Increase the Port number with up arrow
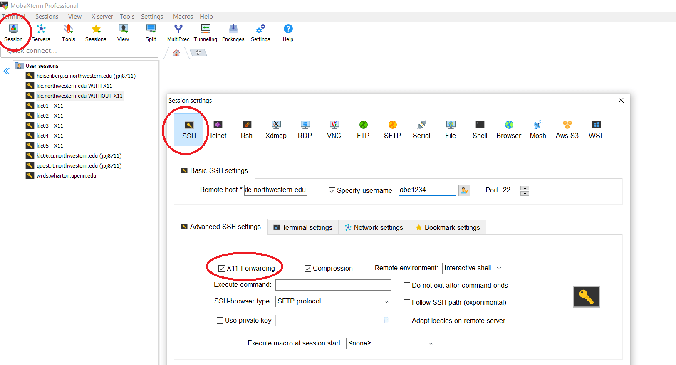This screenshot has height=365, width=676. pyautogui.click(x=525, y=188)
